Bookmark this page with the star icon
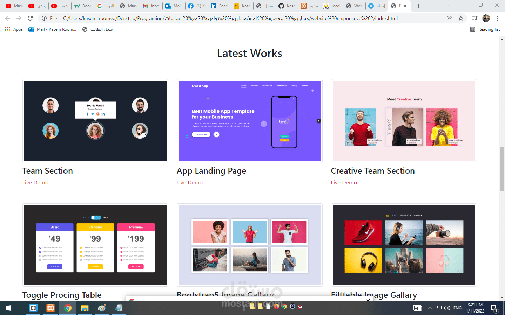505x315 pixels. [x=461, y=18]
